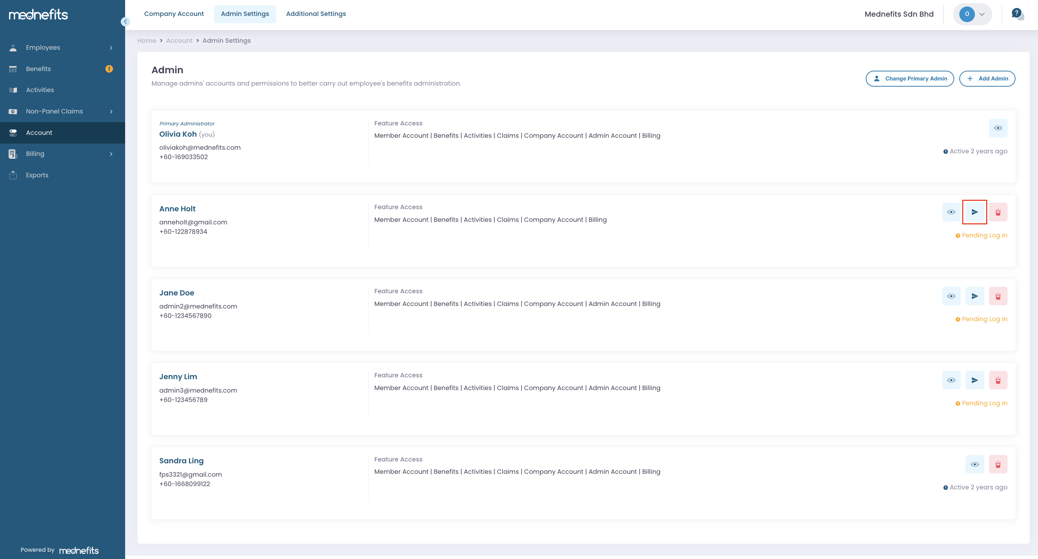
Task: Click the Add Admin button
Action: 987,79
